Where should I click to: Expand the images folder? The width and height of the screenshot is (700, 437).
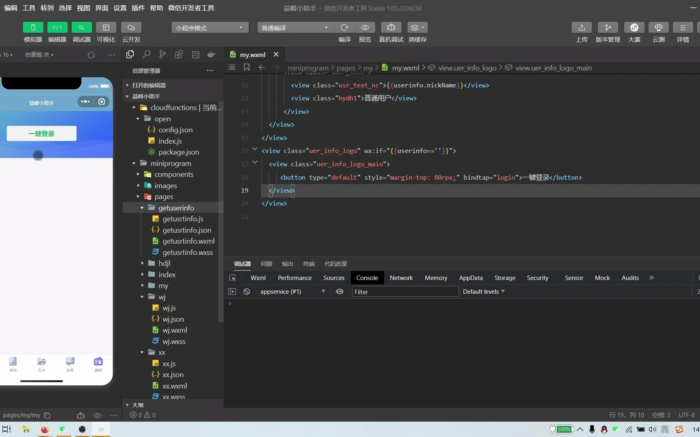pos(138,186)
